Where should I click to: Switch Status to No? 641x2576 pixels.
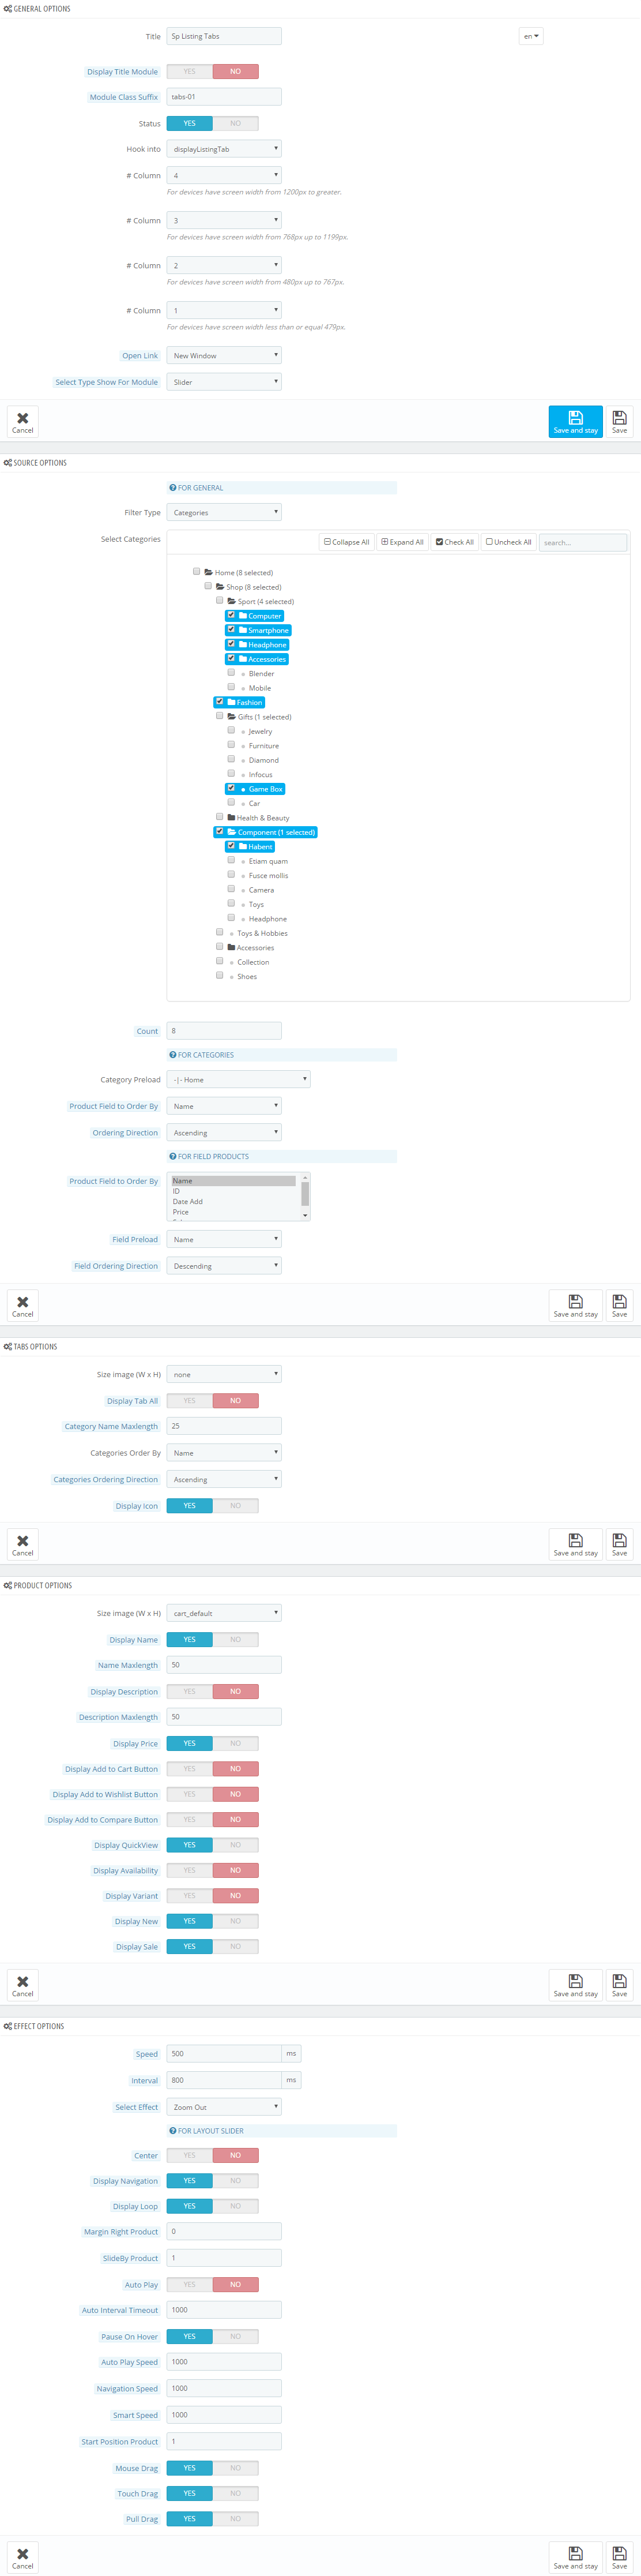tap(236, 123)
